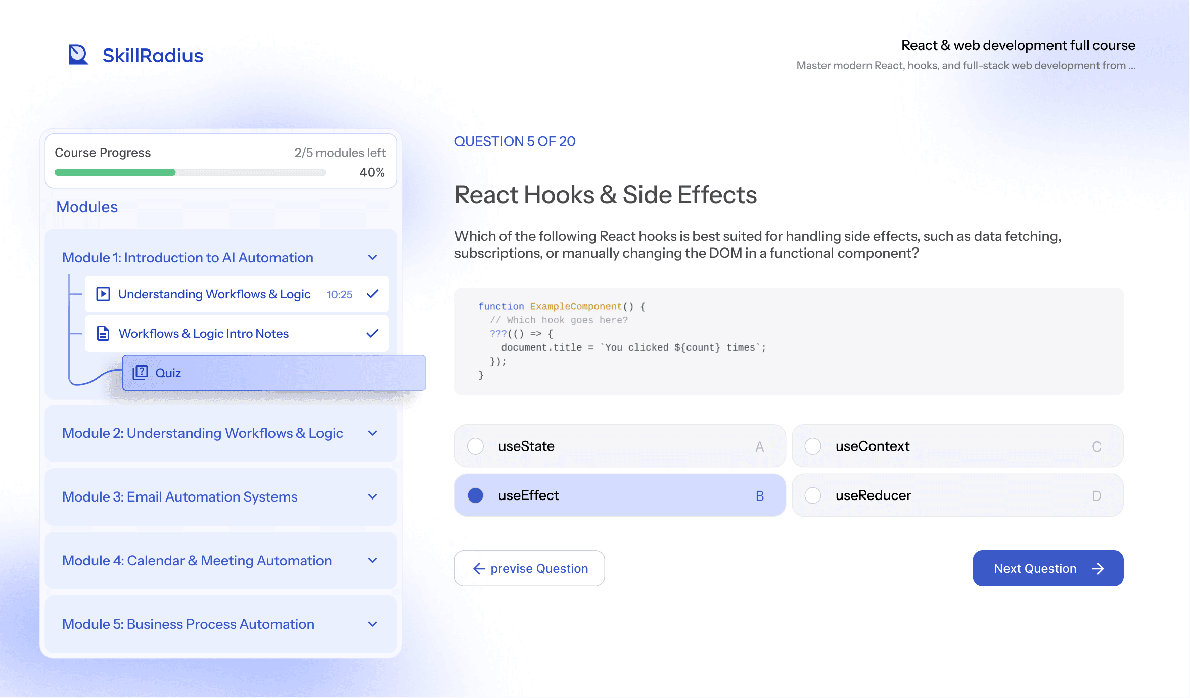The image size is (1190, 698).
Task: Go back with previse Question button
Action: (529, 568)
